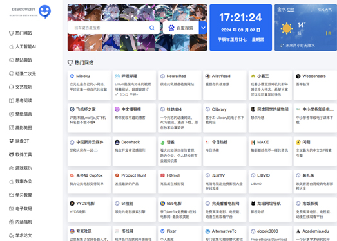The image size is (337, 241).
Task: Click the 效率办公 sidebar icon
Action: pos(12,182)
